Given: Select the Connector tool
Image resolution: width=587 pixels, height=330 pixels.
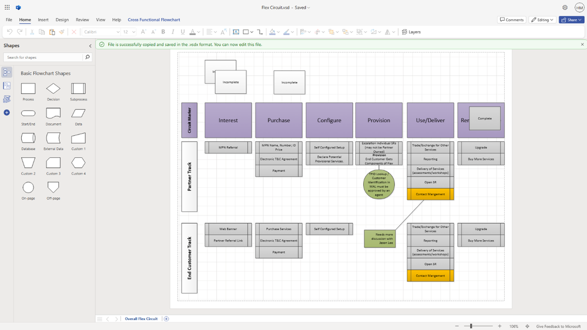Looking at the screenshot, I should click(x=260, y=32).
